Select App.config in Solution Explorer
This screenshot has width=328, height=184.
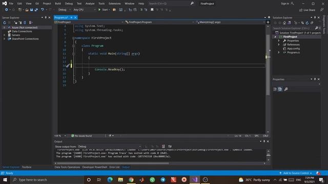pyautogui.click(x=293, y=49)
